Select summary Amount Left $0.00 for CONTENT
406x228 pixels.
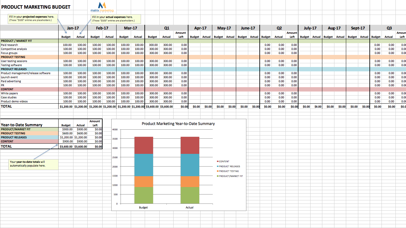(x=95, y=141)
